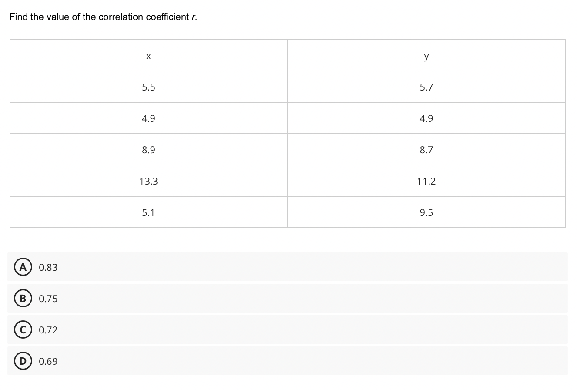The image size is (577, 390).
Task: Choose the answer option labeled 0.75
Action: (48, 299)
